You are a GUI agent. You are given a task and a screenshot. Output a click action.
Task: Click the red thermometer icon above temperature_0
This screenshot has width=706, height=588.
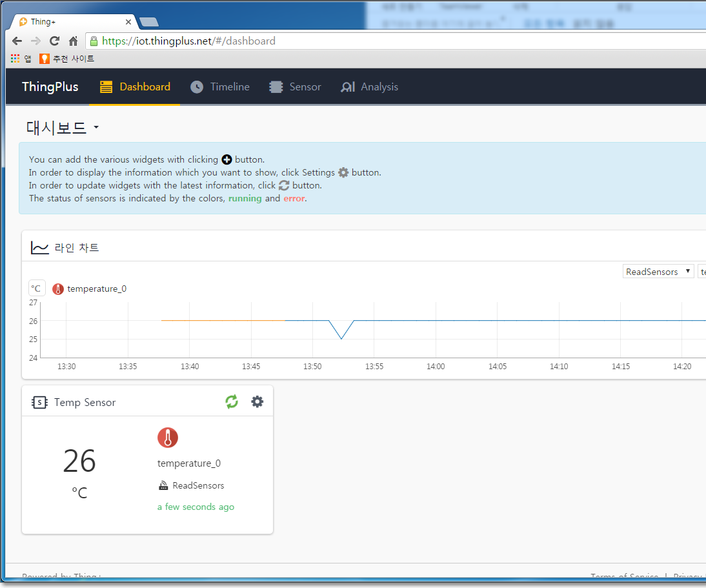tap(168, 438)
